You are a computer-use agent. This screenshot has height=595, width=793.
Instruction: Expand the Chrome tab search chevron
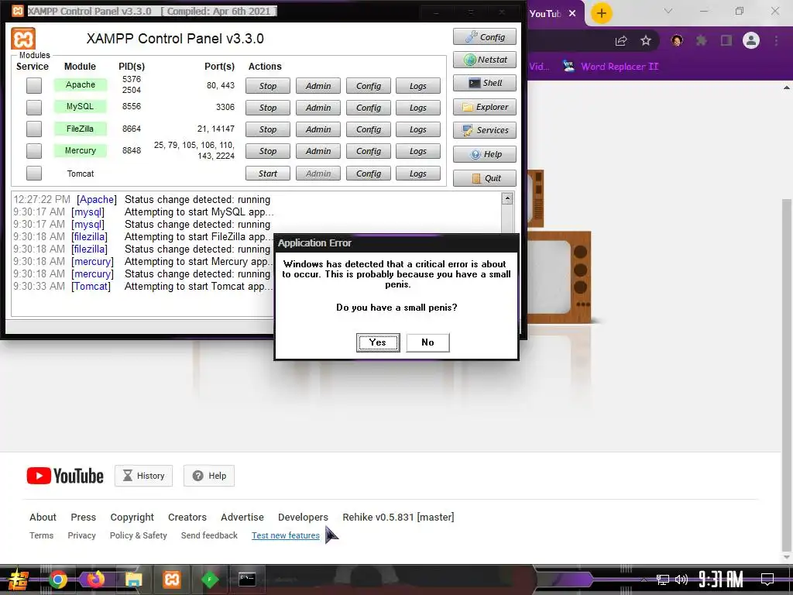click(x=668, y=11)
